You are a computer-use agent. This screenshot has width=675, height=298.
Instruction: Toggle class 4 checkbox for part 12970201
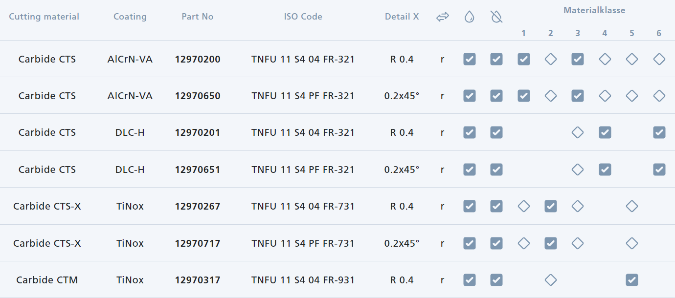tap(605, 132)
